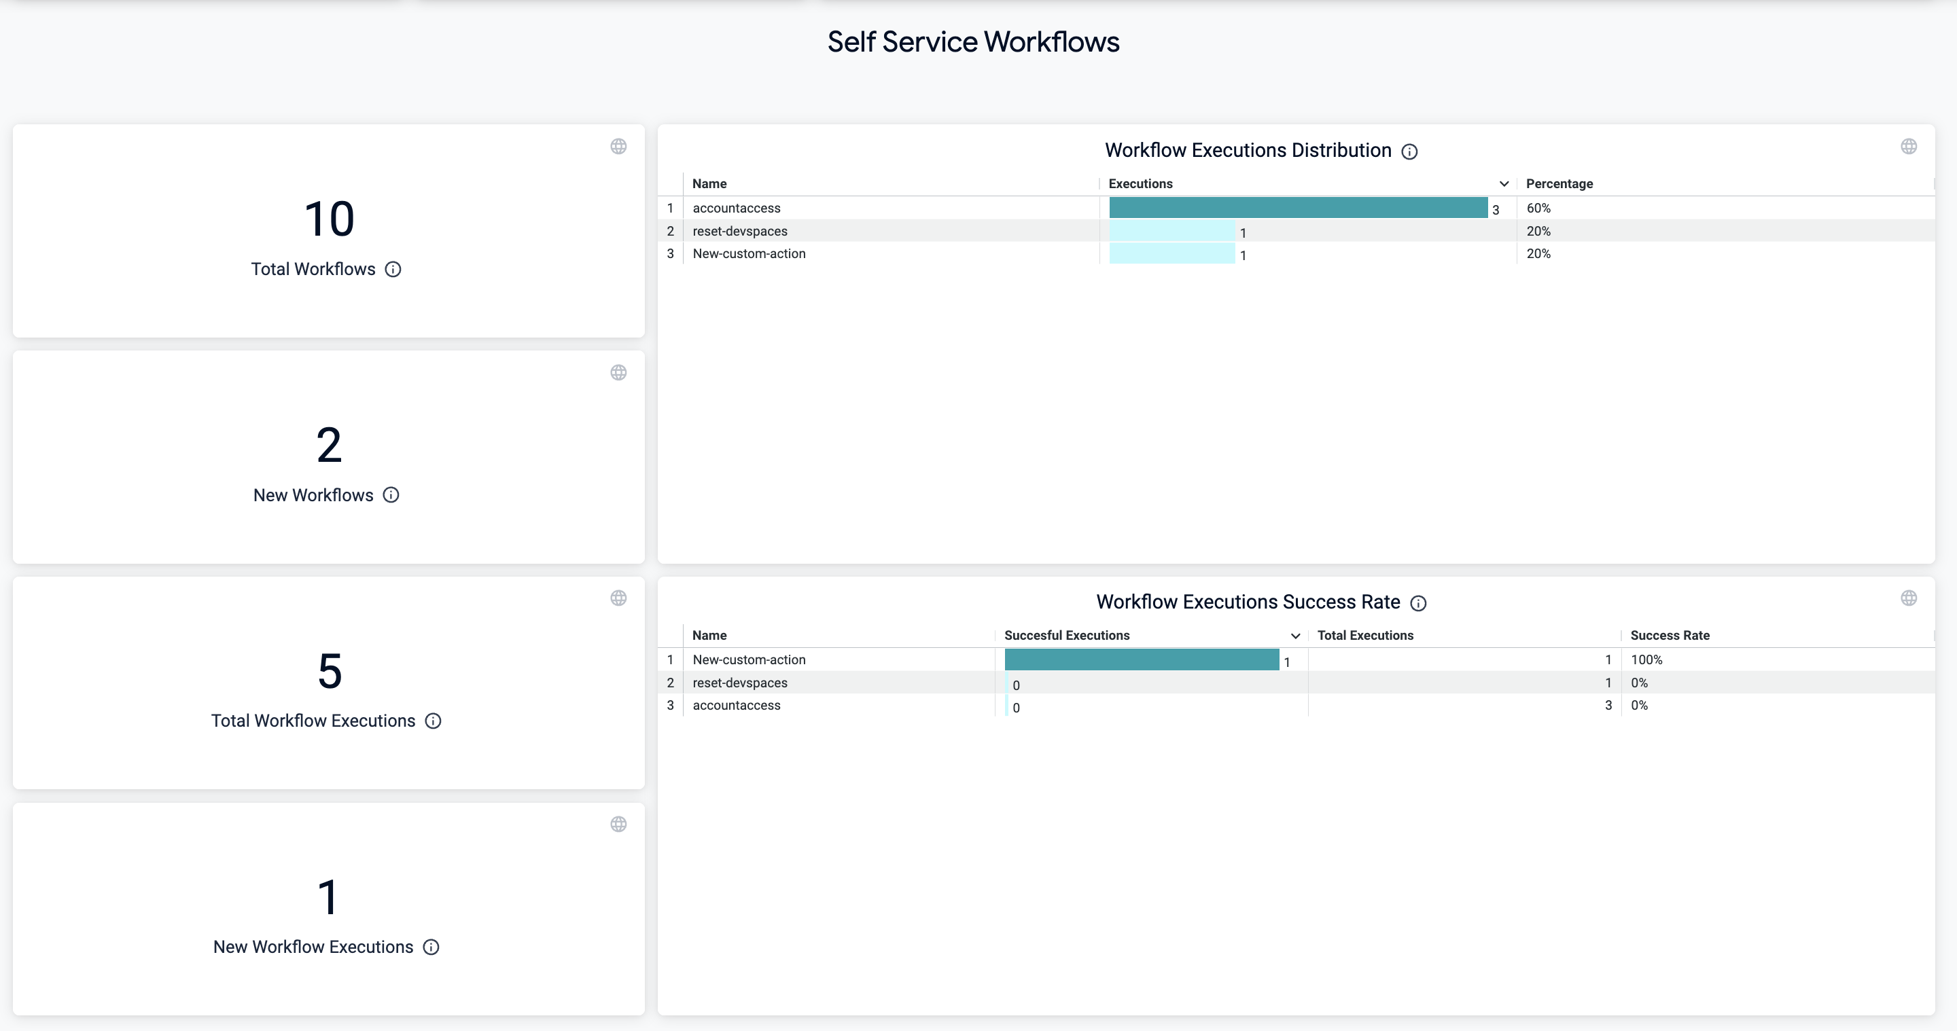This screenshot has height=1031, width=1957.
Task: Click info icon beside New Workflow Executions
Action: tap(431, 947)
